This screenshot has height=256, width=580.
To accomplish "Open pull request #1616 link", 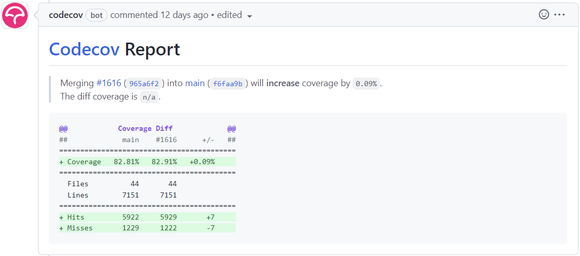I will coord(109,83).
